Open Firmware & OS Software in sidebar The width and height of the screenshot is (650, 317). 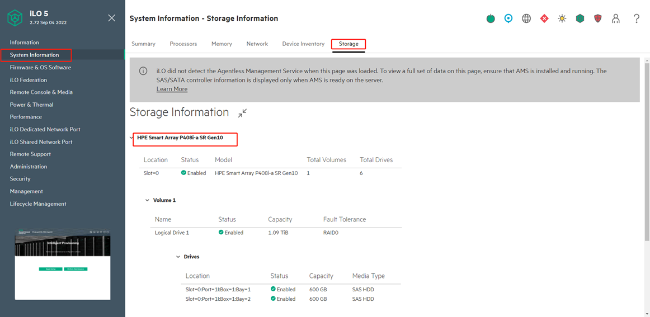(40, 68)
